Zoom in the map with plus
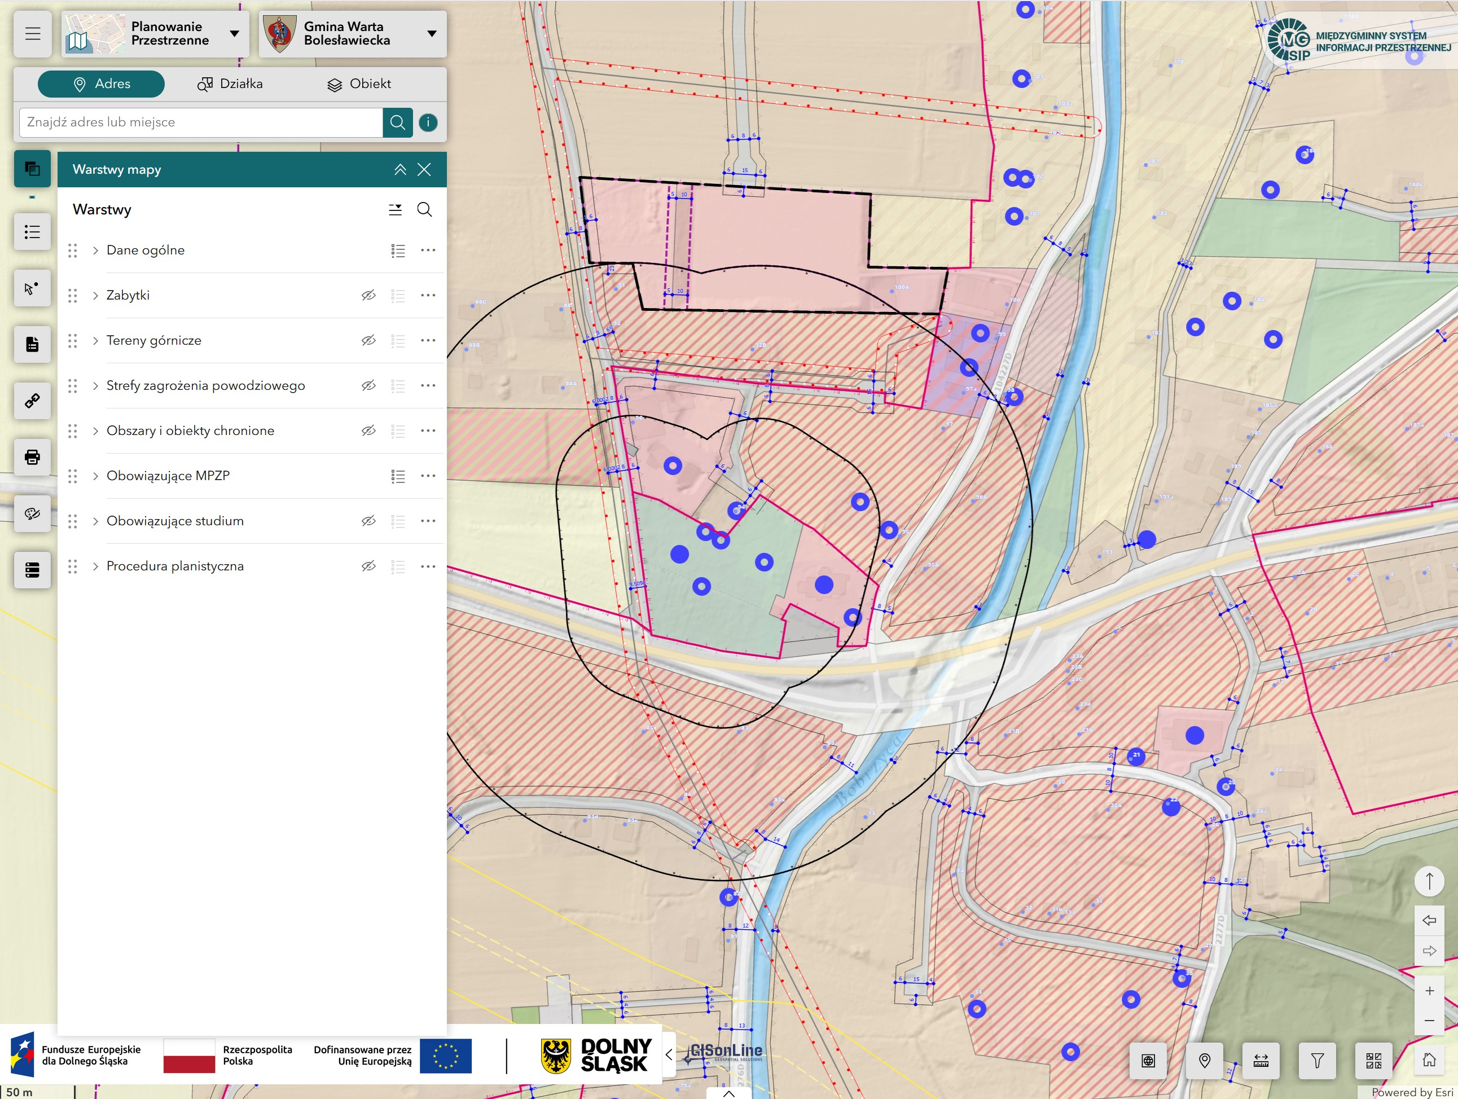Image resolution: width=1458 pixels, height=1099 pixels. point(1429,991)
